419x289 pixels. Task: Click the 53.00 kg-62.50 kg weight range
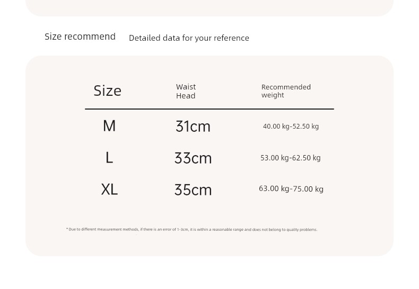coord(291,158)
